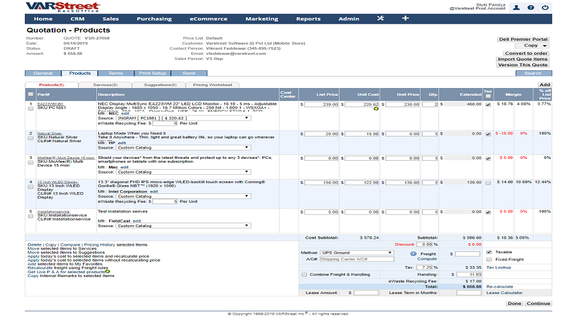Click the Qty field for row 1

[430, 104]
